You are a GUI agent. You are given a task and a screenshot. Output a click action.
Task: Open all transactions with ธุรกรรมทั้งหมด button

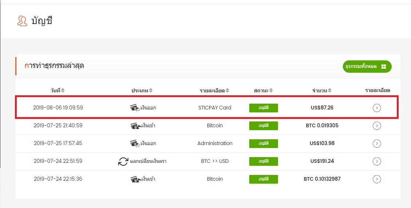click(x=367, y=67)
